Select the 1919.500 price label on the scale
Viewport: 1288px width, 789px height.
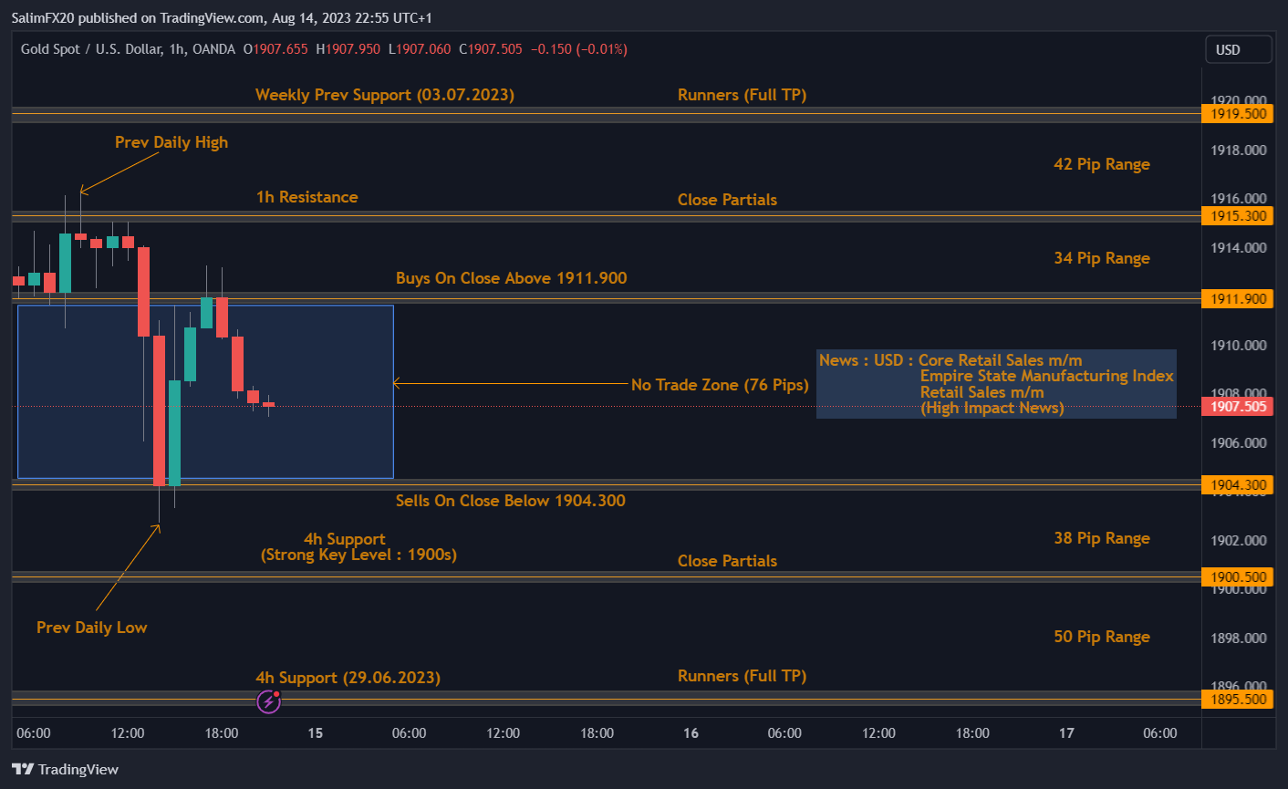tap(1237, 113)
